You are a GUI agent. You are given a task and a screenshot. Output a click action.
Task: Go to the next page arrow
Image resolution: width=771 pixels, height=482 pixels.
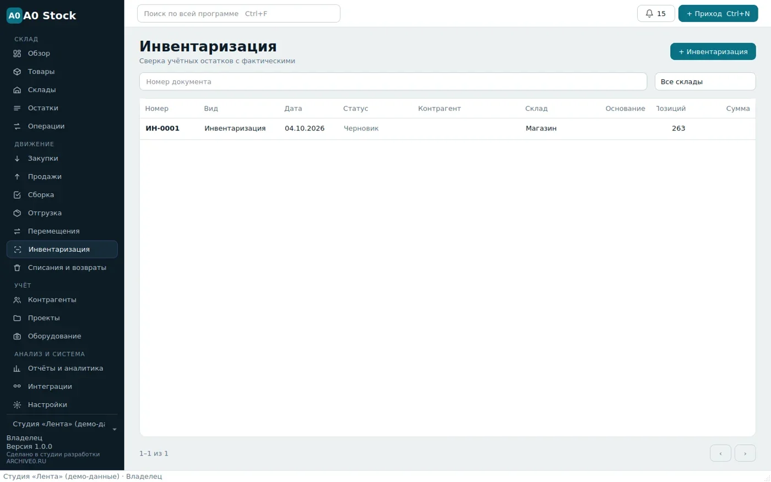pos(745,453)
